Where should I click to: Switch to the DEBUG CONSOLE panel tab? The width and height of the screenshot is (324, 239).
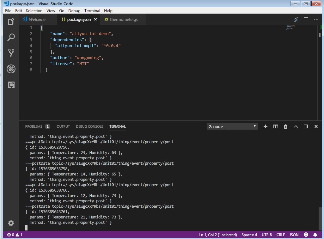[89, 126]
